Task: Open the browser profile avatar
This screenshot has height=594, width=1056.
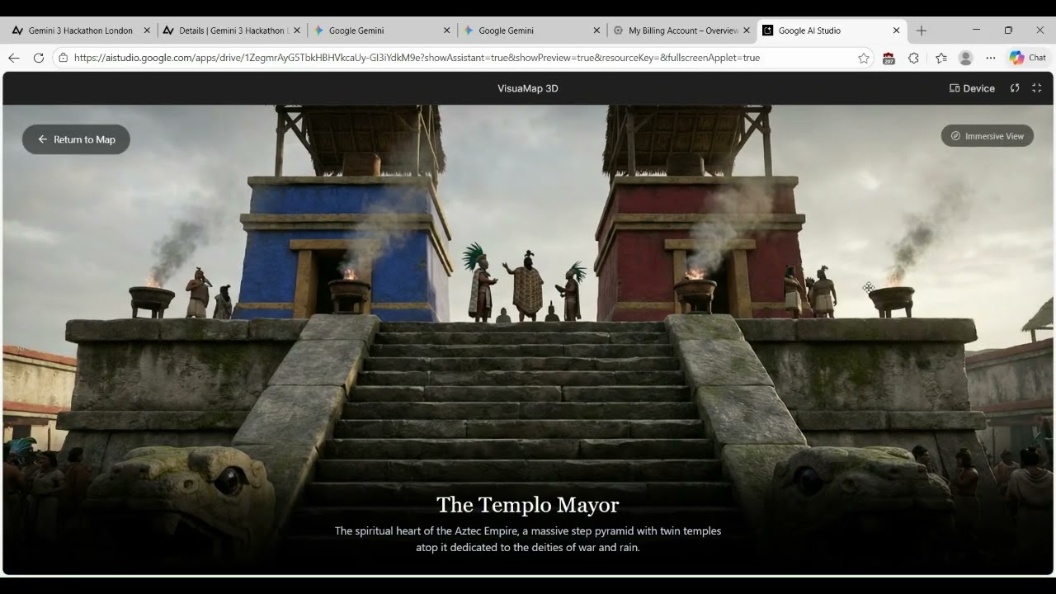Action: 965,58
